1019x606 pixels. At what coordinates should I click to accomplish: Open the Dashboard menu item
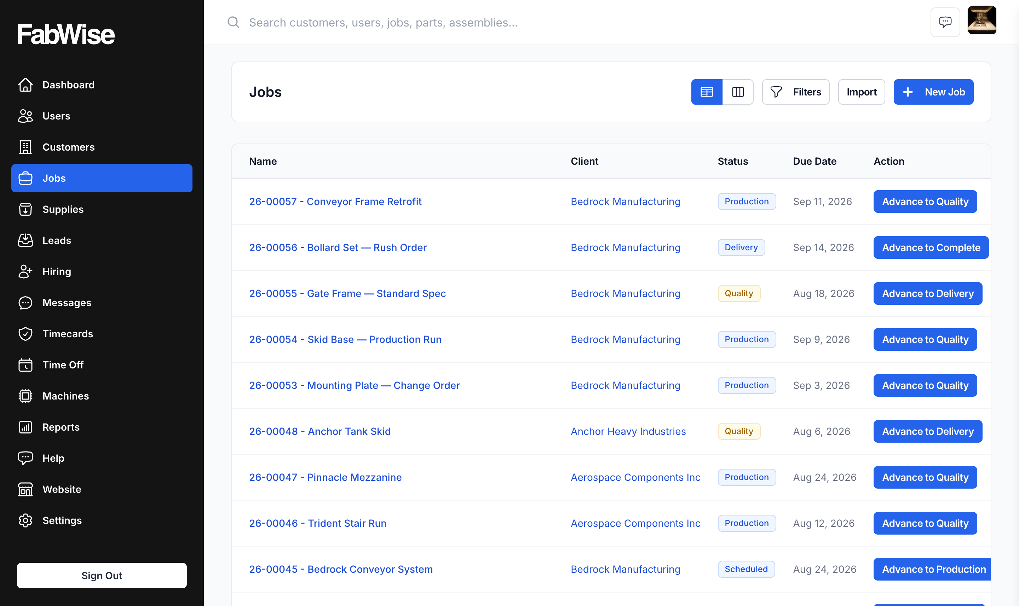click(102, 85)
